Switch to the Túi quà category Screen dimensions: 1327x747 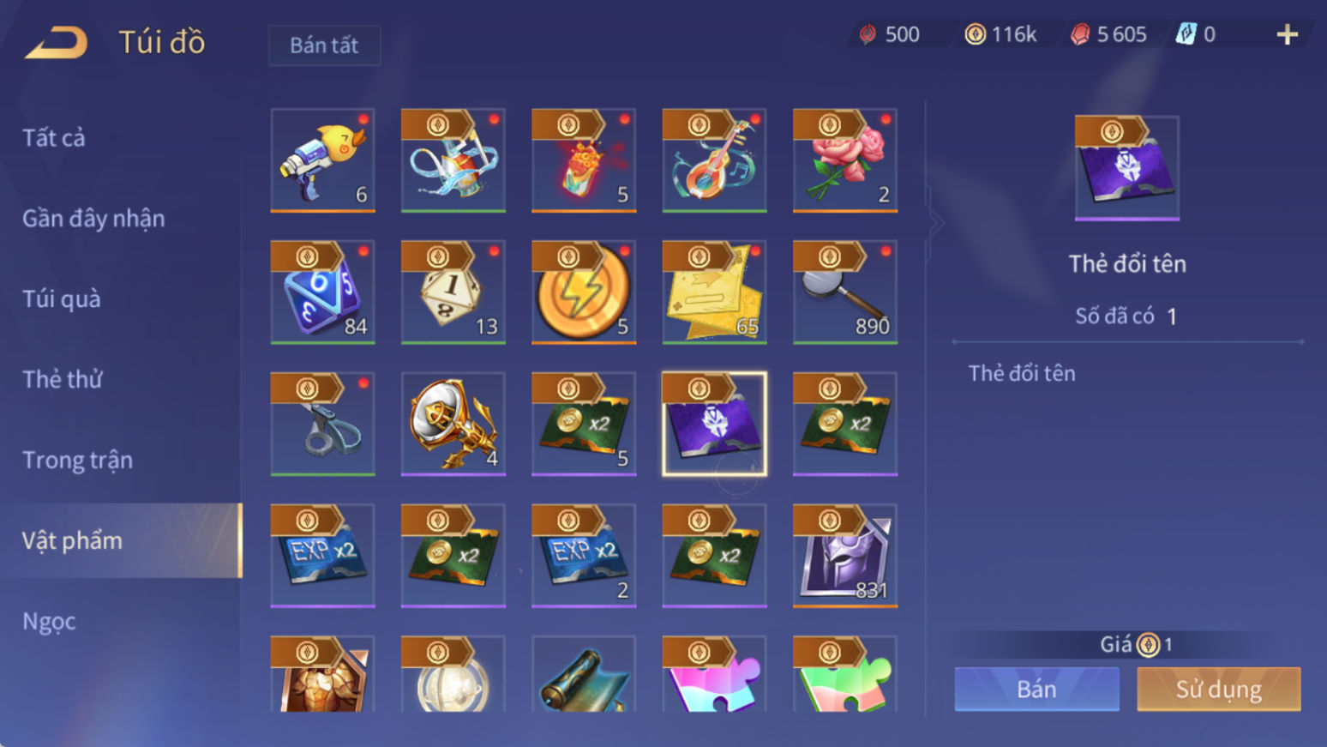click(62, 299)
